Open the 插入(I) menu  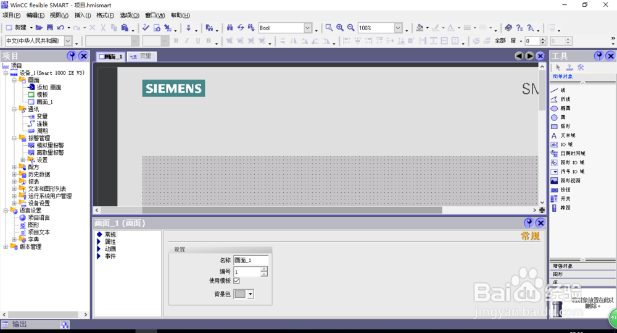pos(83,15)
